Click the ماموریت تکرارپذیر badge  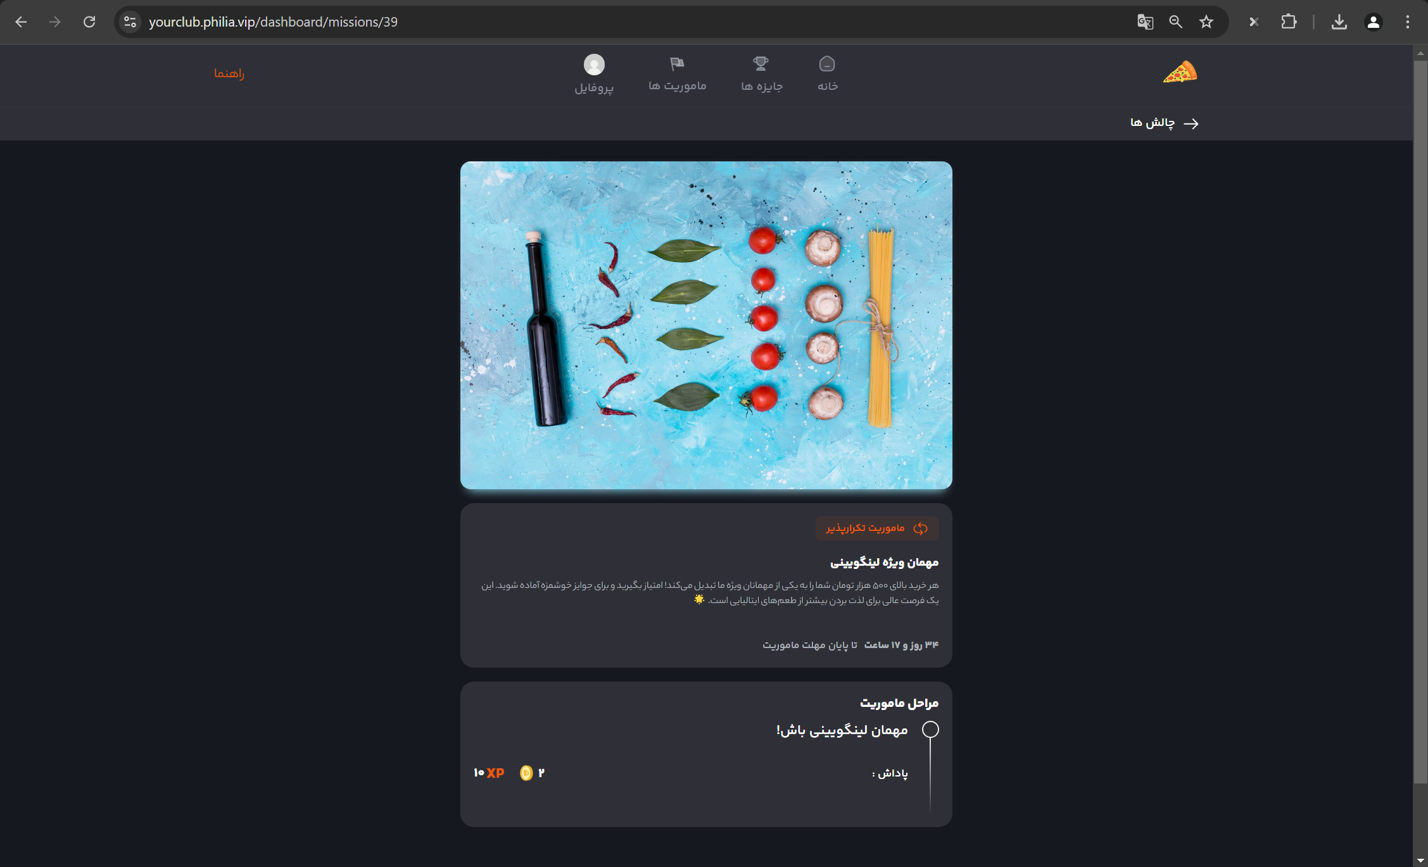click(877, 528)
